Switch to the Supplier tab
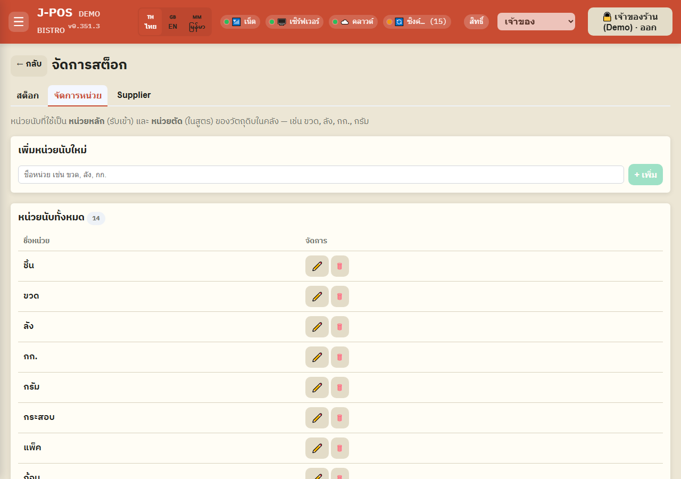The image size is (681, 479). pos(134,95)
